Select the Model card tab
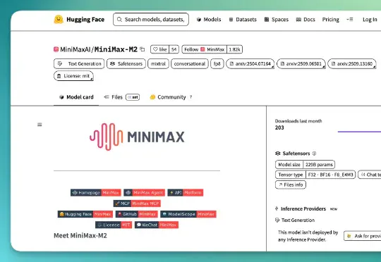Viewport: 381px width, 262px height. [76, 97]
